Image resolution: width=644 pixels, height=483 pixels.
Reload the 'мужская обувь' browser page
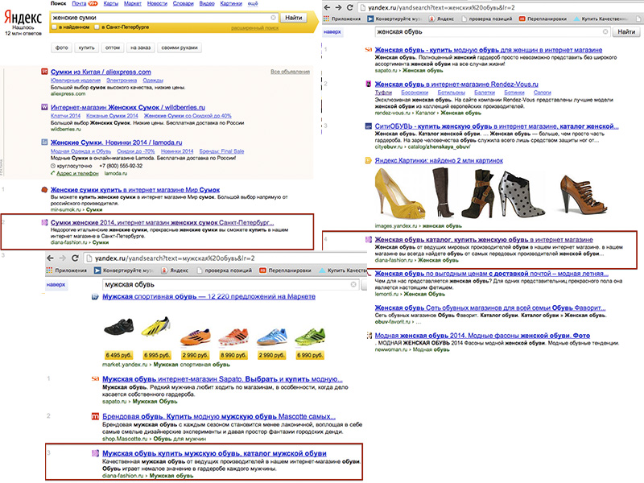coord(75,258)
